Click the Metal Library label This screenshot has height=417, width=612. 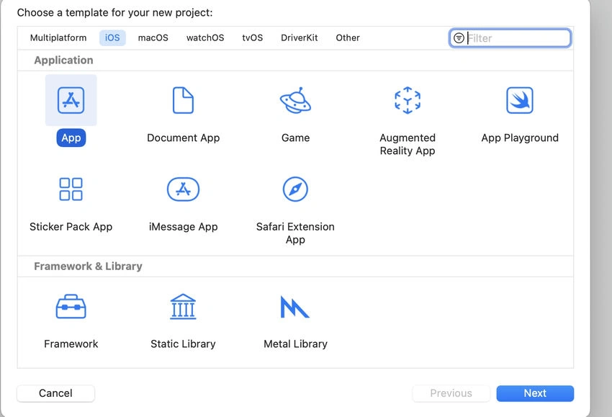(295, 344)
